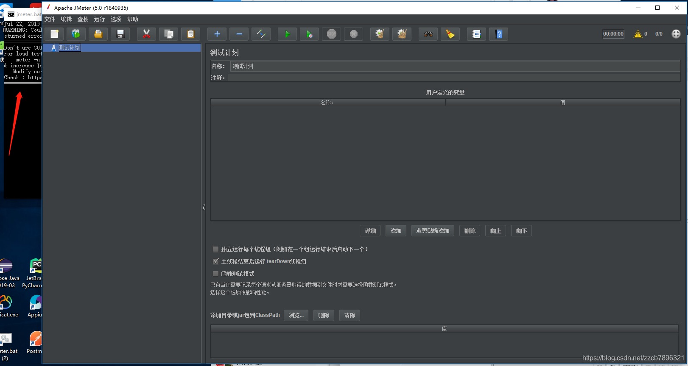Click the Stop test icon
This screenshot has height=366, width=688.
331,34
